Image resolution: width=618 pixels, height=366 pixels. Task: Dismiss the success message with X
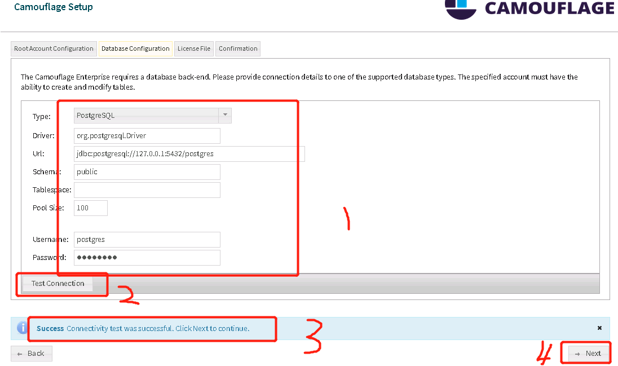click(x=599, y=328)
